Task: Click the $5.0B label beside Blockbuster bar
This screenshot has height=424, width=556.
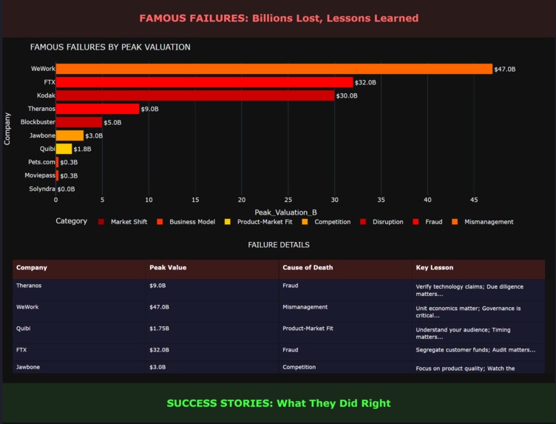Action: tap(112, 122)
